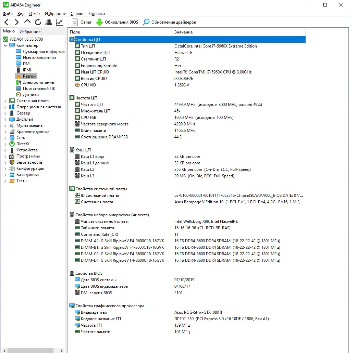Click the Back navigation arrow
Image resolution: width=357 pixels, height=353 pixels.
click(x=7, y=22)
